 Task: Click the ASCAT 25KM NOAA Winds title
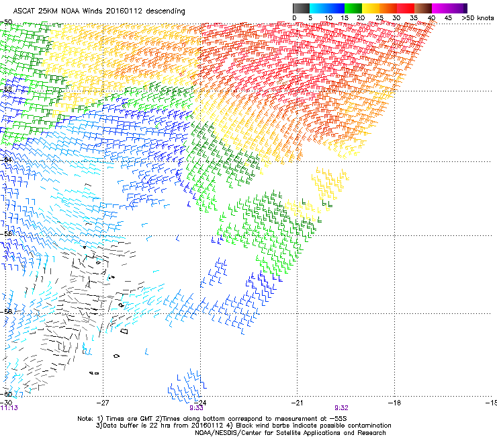tap(99, 11)
